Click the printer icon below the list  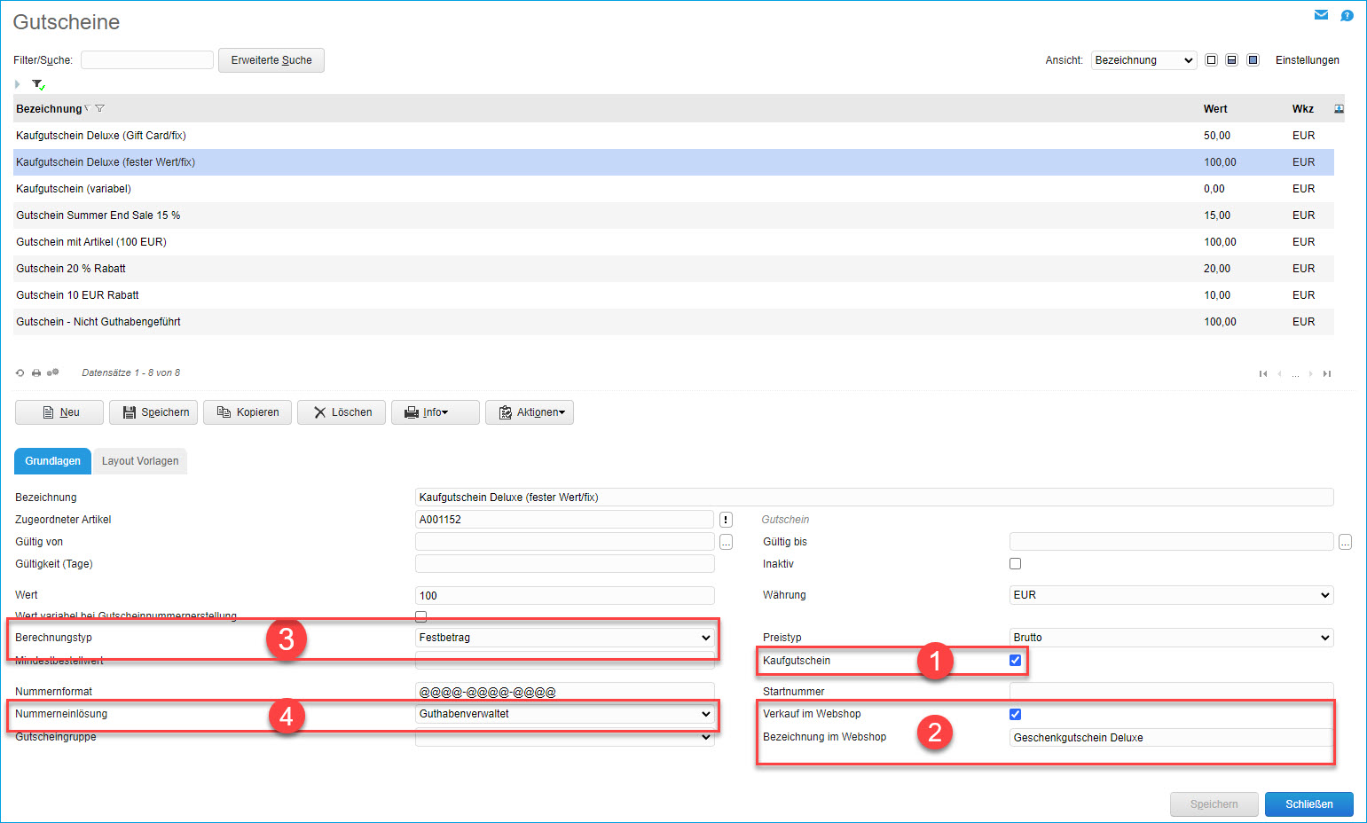36,373
